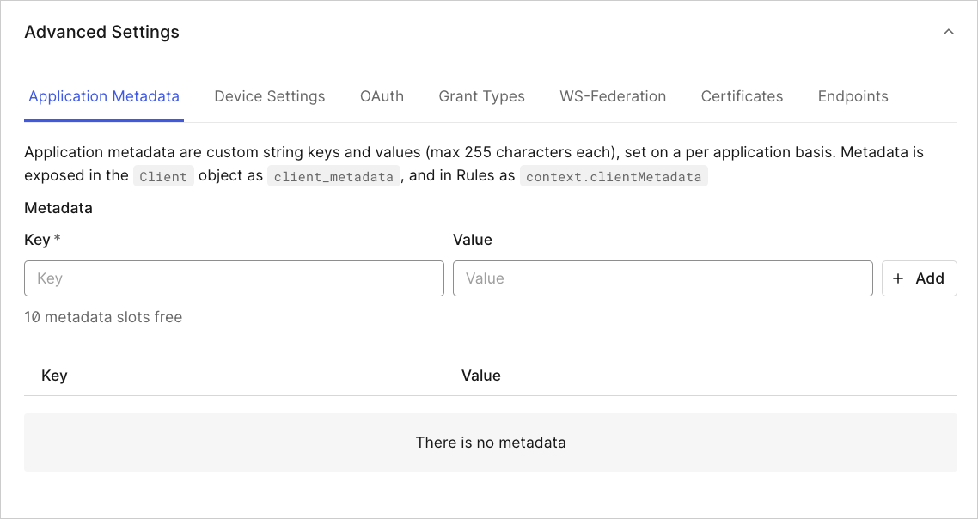
Task: Open the Certificates tab
Action: [742, 96]
